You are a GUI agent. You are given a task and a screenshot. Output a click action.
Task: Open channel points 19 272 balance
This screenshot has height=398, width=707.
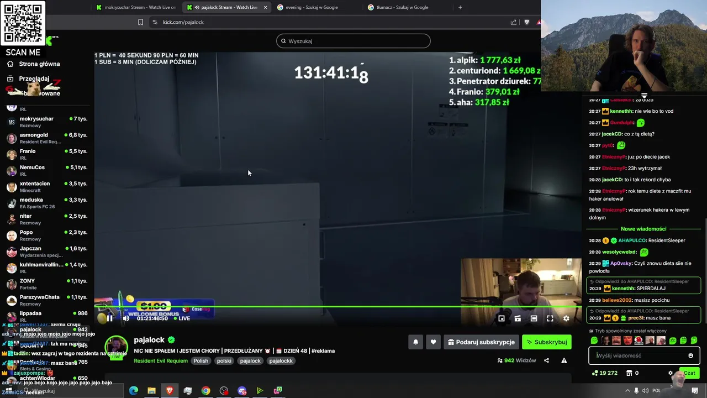[604, 373]
